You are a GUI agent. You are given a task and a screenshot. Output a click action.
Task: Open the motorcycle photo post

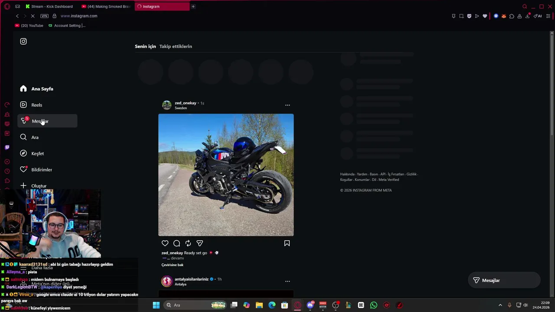pyautogui.click(x=226, y=175)
